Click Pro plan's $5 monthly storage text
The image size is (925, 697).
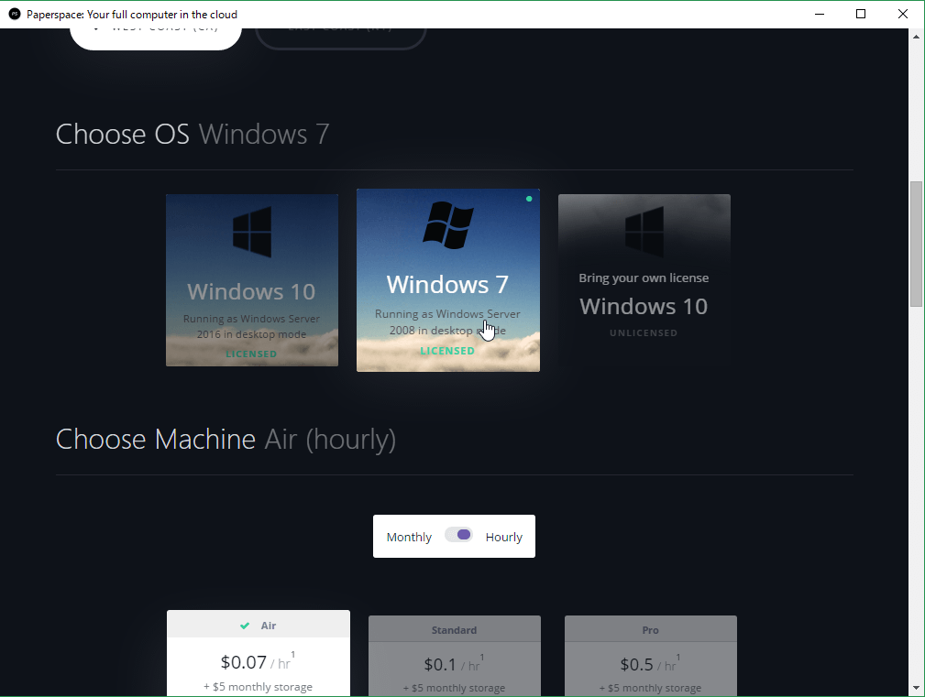pos(651,688)
